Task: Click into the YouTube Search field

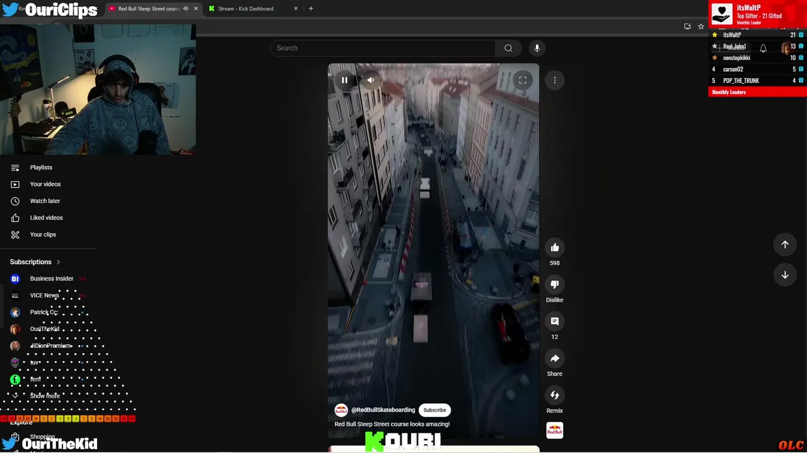Action: tap(383, 48)
